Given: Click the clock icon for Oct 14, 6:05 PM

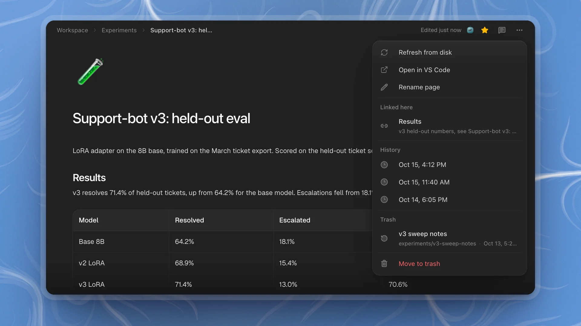Looking at the screenshot, I should pos(384,200).
